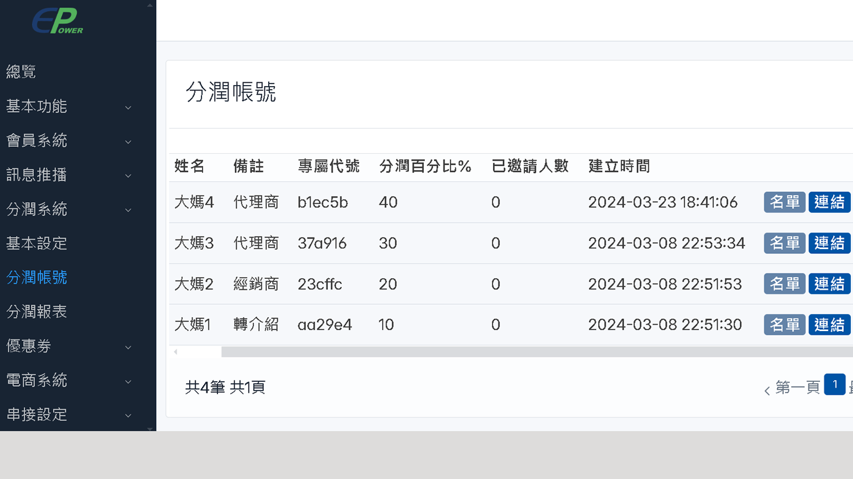Click the 共4筆 共1頁 record count
Screen dimensions: 853x479
tap(225, 387)
